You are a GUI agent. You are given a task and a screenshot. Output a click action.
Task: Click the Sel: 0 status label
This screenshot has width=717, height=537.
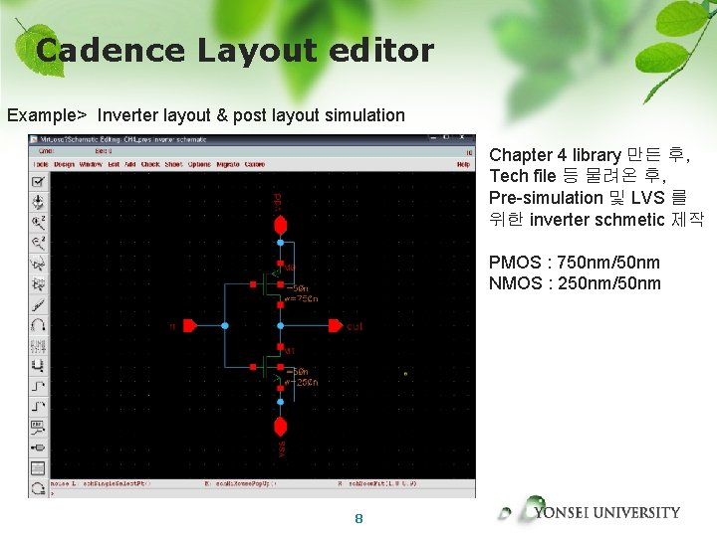tap(104, 151)
